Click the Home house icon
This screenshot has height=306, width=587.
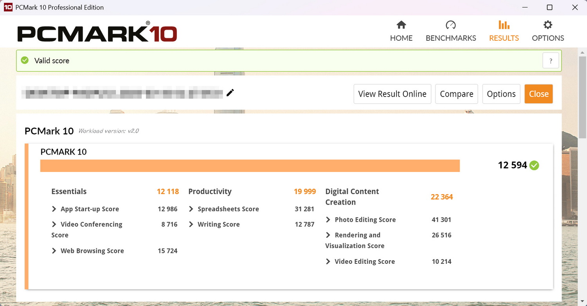(401, 25)
